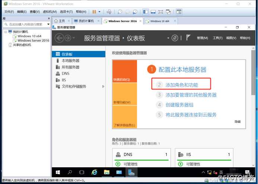Screen dimensions: 258x184
Task: Open the 管理(M) menu in Server Manager
Action: tap(203, 38)
